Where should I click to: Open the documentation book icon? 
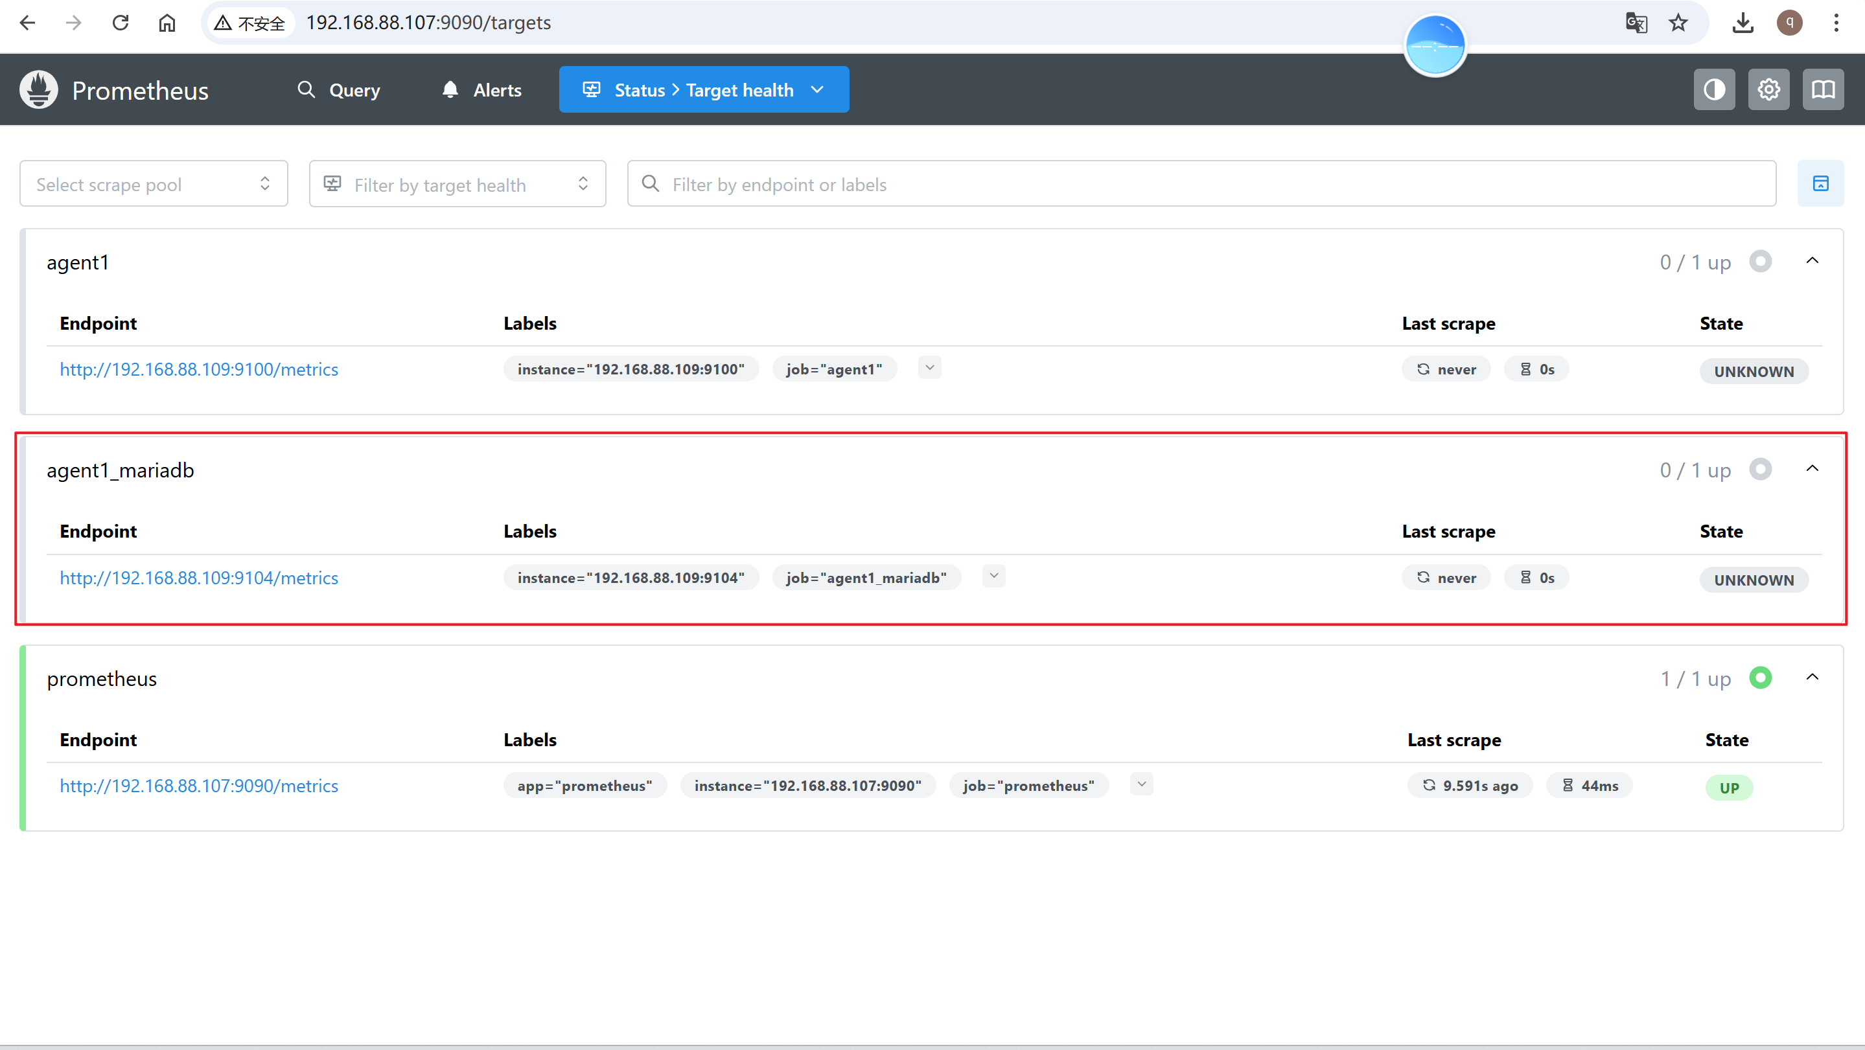1823,90
